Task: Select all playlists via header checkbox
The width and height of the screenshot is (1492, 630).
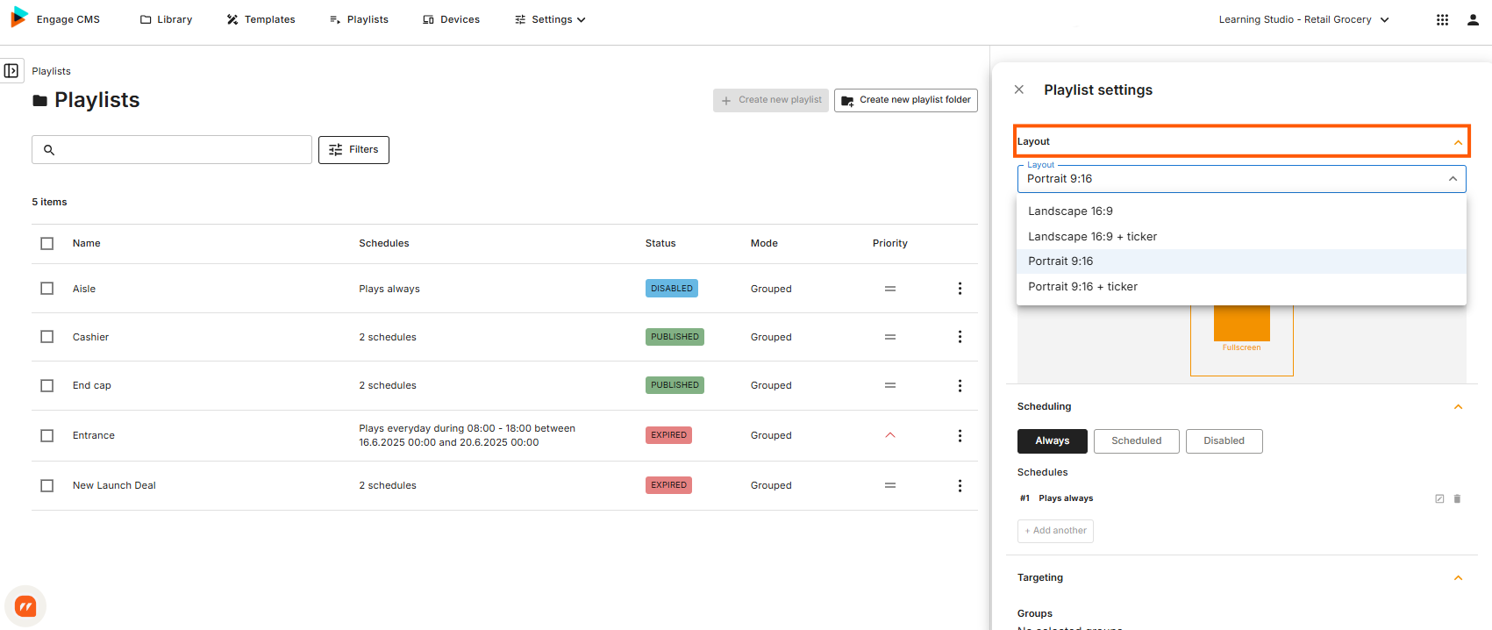Action: tap(47, 243)
